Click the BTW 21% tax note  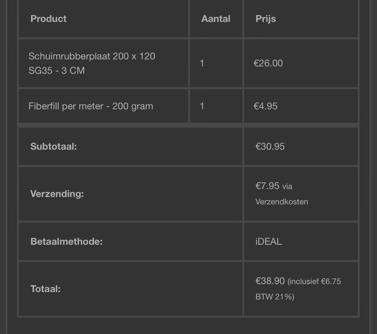click(275, 297)
